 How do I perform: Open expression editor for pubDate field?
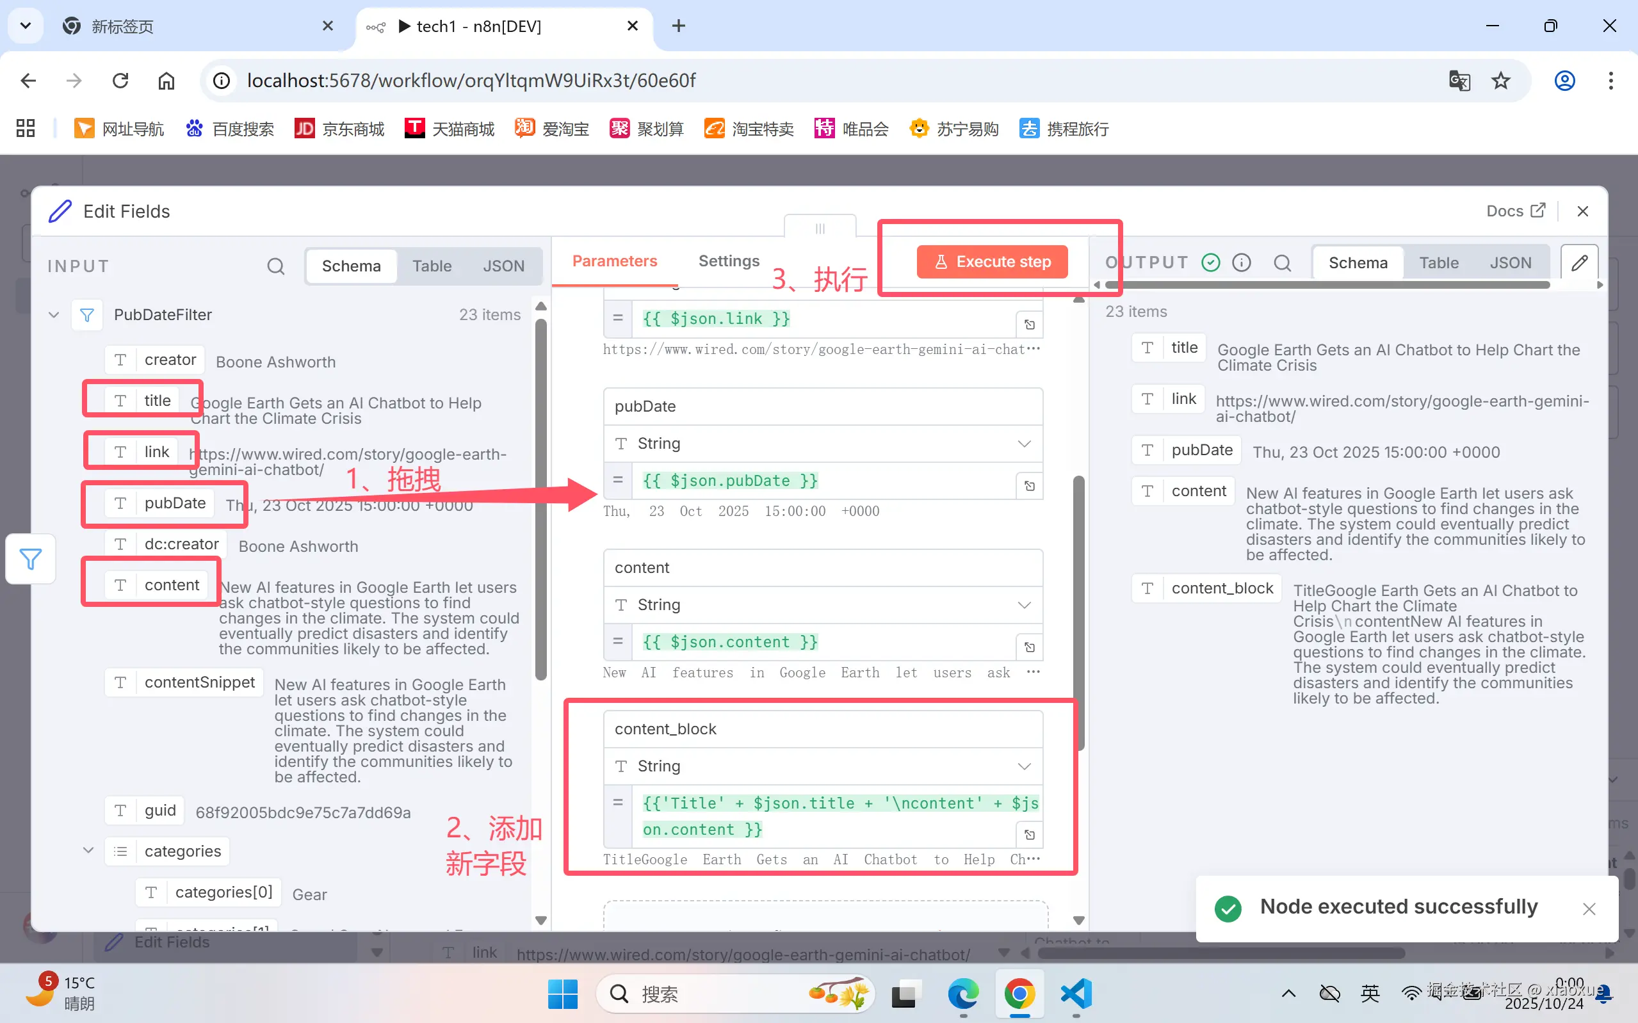pos(1029,486)
